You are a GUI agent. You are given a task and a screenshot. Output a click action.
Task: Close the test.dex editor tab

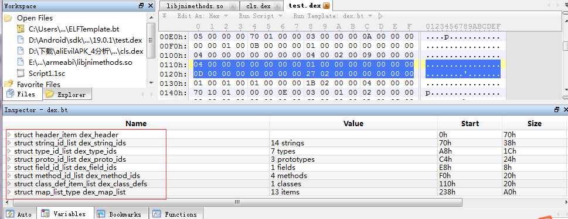326,6
